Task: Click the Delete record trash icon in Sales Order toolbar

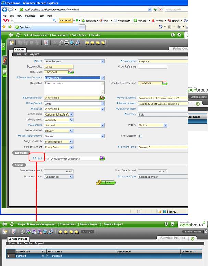Action: (x=46, y=43)
